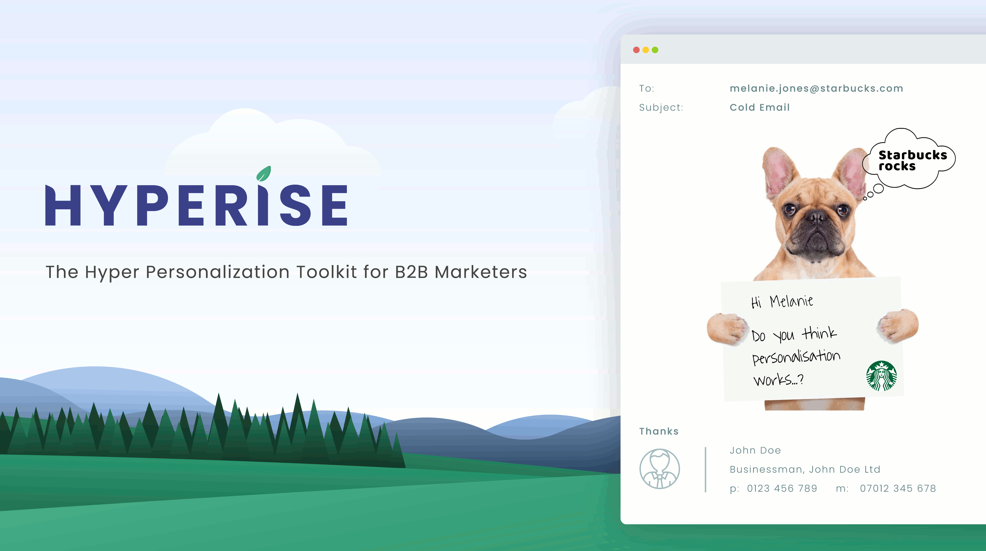The height and width of the screenshot is (551, 986).
Task: Click 'Do you think' handwritten line
Action: pyautogui.click(x=794, y=334)
